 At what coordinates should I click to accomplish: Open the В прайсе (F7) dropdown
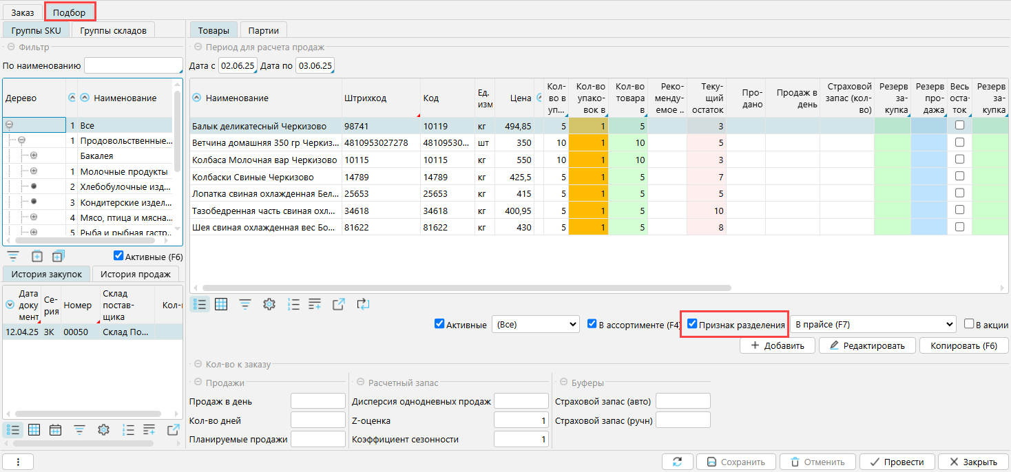[x=873, y=324]
